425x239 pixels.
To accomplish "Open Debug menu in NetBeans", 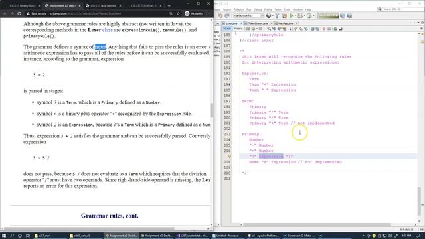I will (x=258, y=9).
